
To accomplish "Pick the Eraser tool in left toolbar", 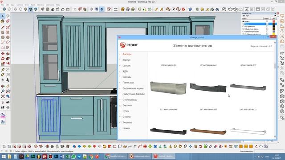I will pos(8,21).
